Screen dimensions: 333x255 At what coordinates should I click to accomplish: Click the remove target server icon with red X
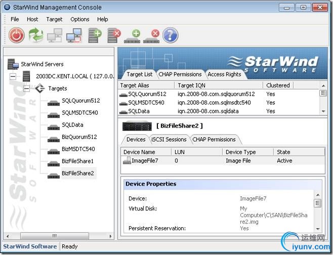click(114, 35)
